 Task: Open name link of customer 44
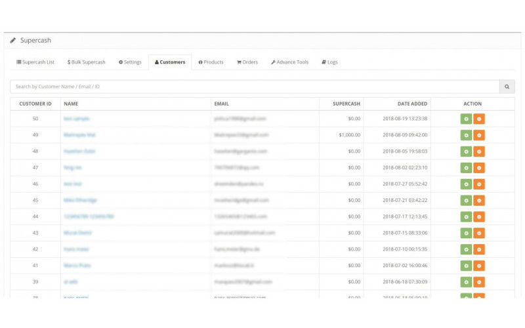(89, 216)
